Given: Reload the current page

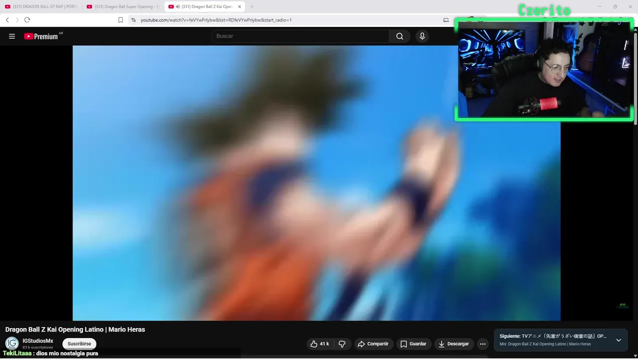Looking at the screenshot, I should [27, 20].
